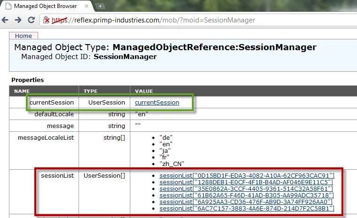This screenshot has height=218, width=357.
Task: Open sessionList entry starting with 1288DEB1
Action: tap(246, 182)
